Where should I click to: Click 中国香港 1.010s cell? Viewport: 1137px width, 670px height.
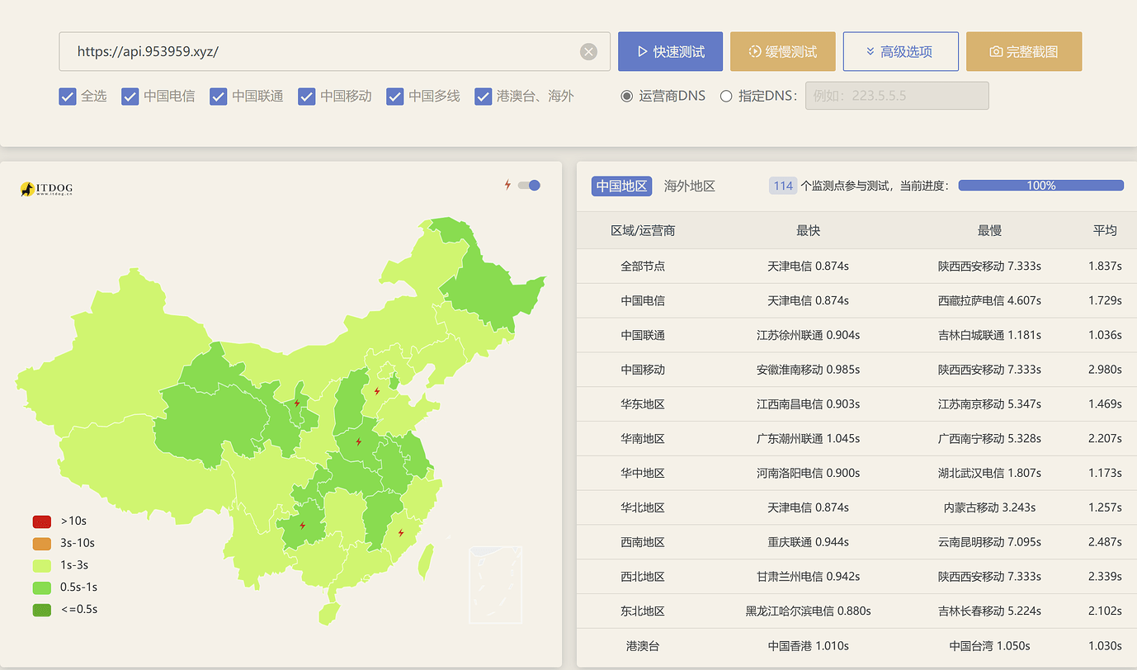tap(809, 646)
